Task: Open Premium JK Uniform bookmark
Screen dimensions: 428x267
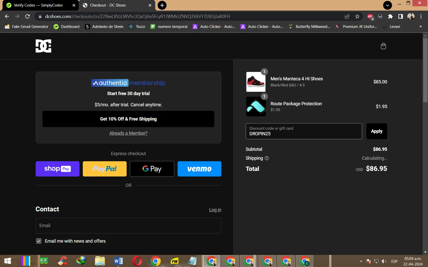Action: point(356,27)
